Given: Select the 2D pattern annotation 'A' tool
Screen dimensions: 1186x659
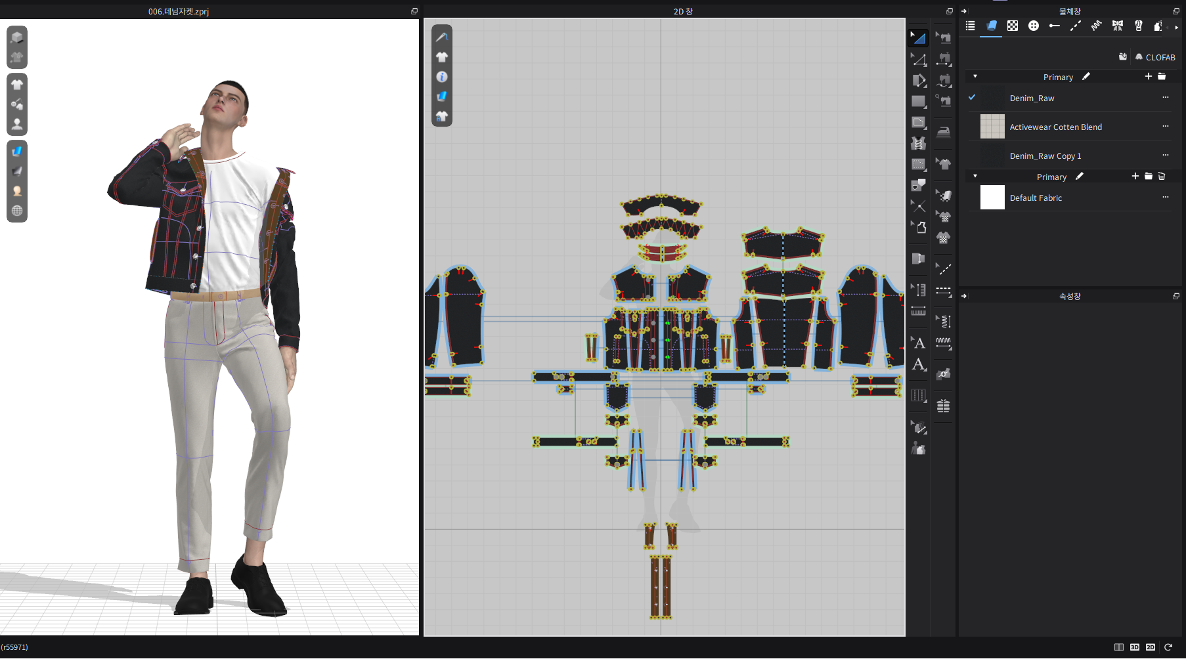Looking at the screenshot, I should [x=919, y=343].
